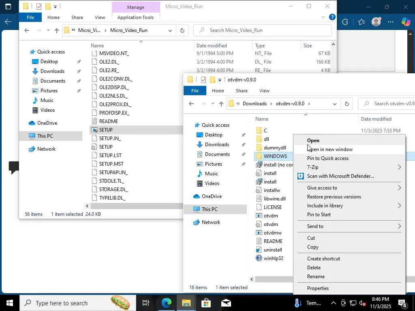Expand Include in library submenu
Image resolution: width=415 pixels, height=311 pixels.
tap(349, 206)
